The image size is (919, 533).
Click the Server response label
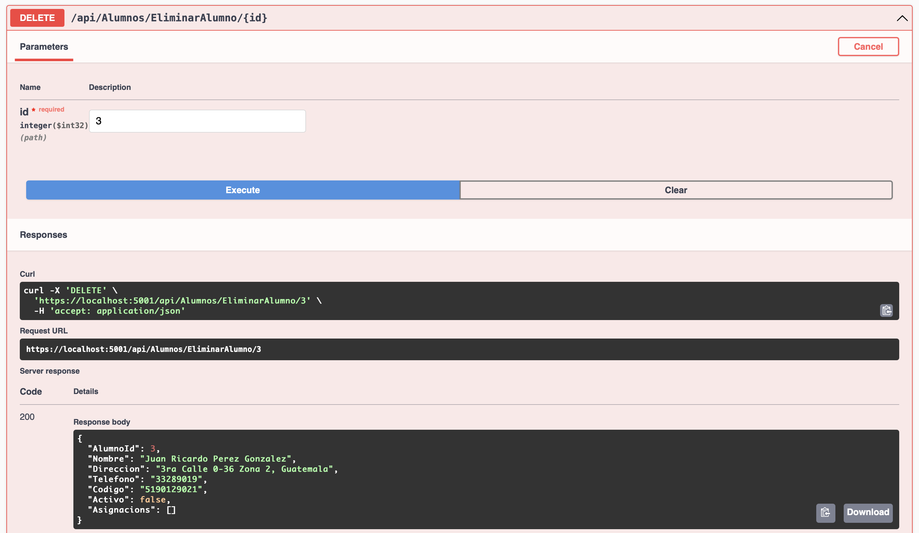[x=49, y=371]
